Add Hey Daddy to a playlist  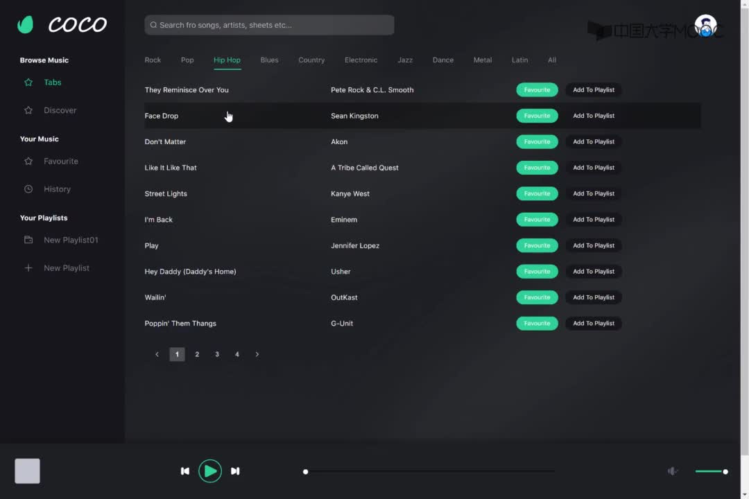[594, 271]
